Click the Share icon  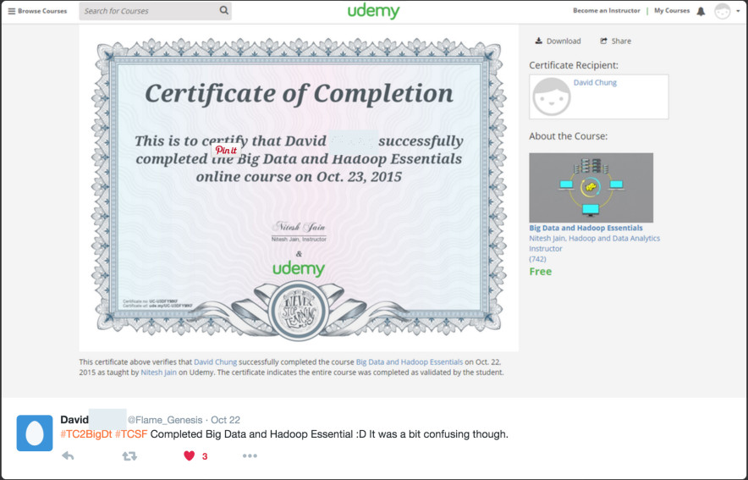[603, 41]
